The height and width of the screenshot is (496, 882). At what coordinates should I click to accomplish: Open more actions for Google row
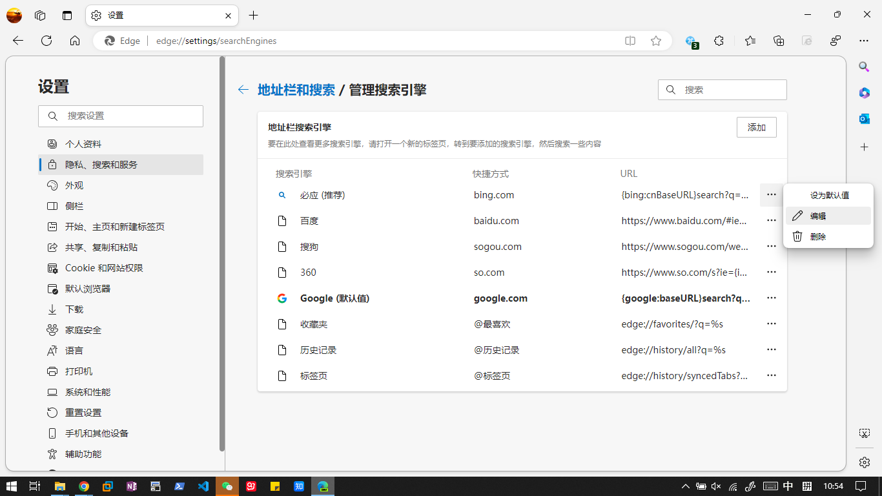[x=771, y=298]
